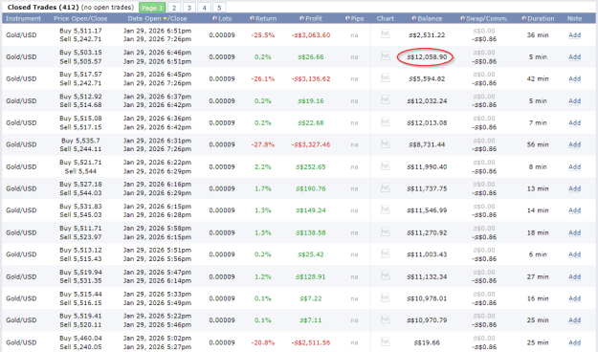Open chart icon for S$10,978.01 balance row
This screenshot has height=352, width=598.
pos(386,297)
